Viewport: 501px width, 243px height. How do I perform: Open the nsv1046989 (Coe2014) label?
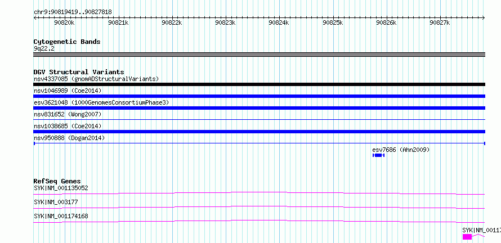68,91
